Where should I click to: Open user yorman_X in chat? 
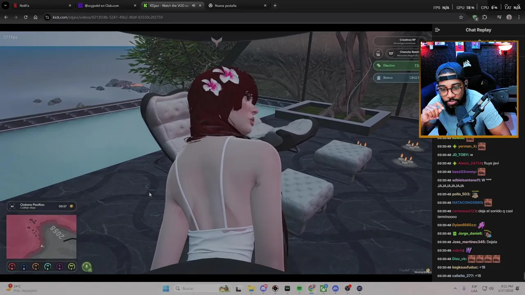(468, 146)
